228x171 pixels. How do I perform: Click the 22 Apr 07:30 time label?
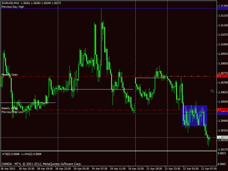[209, 169]
